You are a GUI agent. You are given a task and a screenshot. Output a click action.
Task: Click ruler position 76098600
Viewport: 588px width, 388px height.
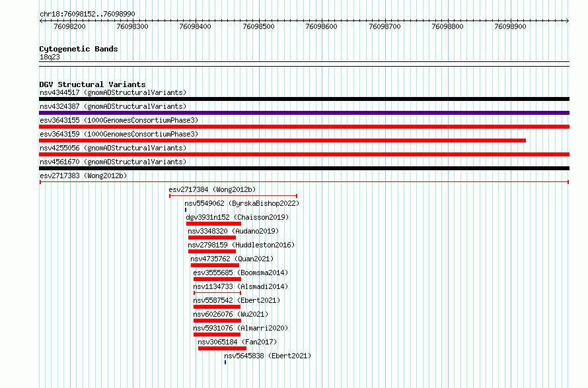321,26
